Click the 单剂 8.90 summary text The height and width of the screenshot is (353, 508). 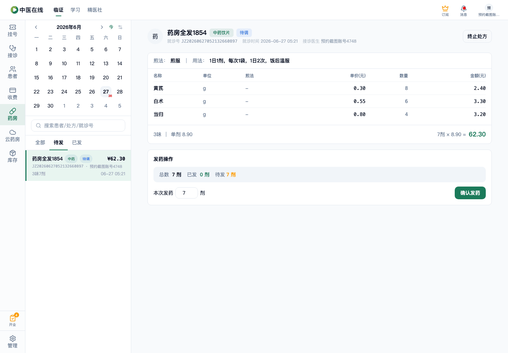(182, 134)
